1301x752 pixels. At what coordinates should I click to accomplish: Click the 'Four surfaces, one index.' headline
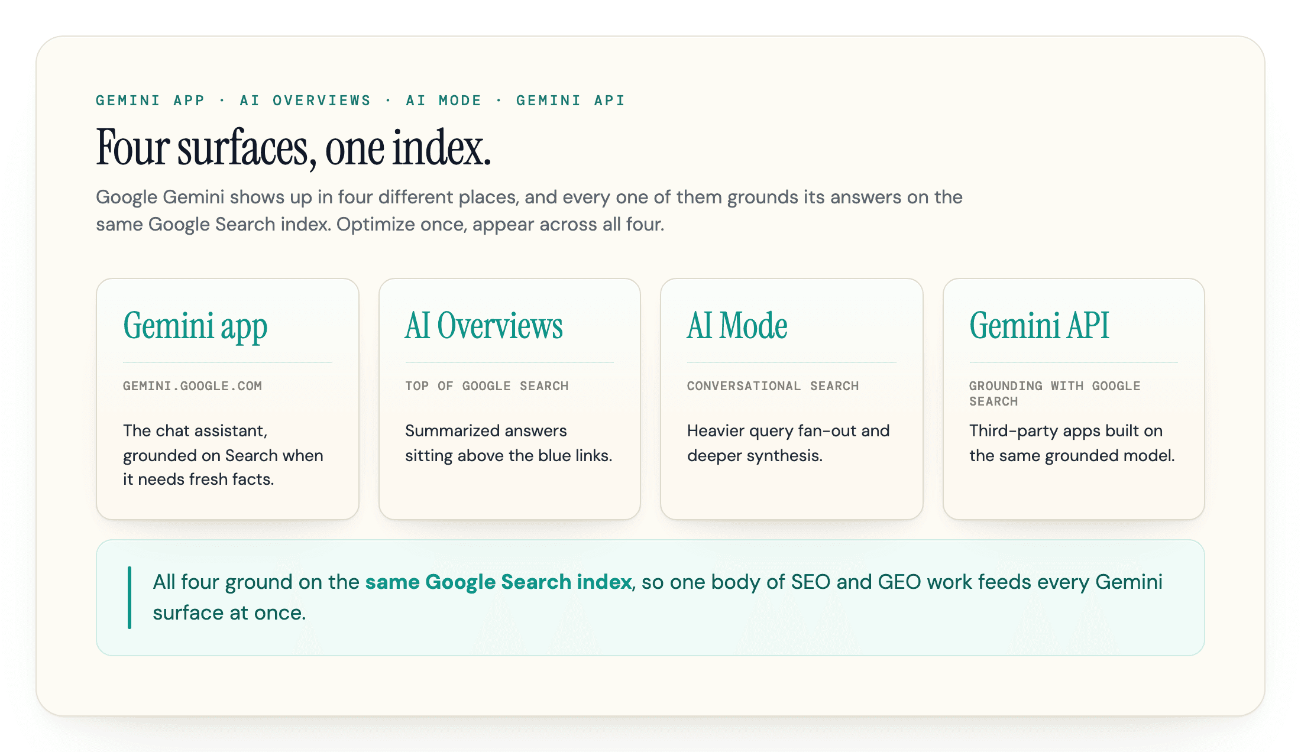pos(293,148)
